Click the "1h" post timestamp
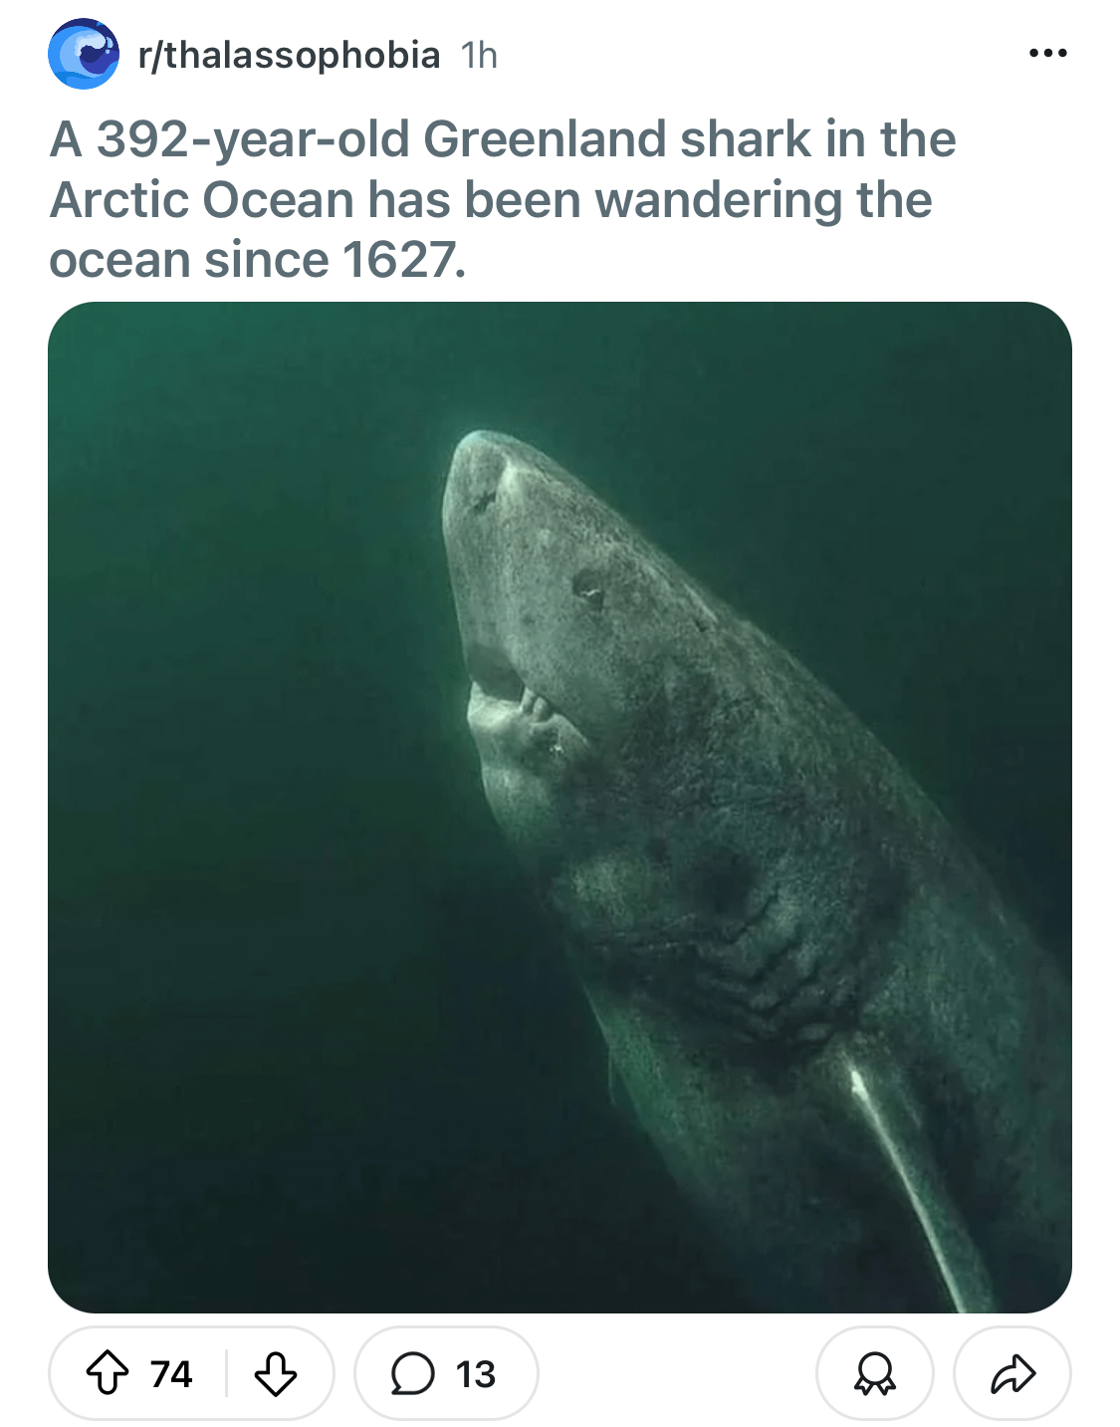 point(479,56)
